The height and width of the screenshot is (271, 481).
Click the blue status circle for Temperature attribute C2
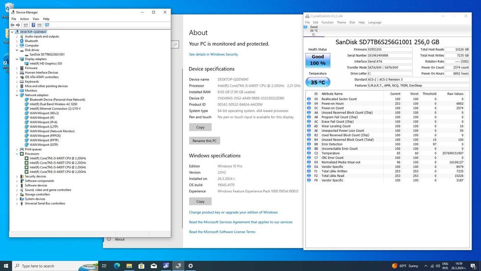point(309,153)
